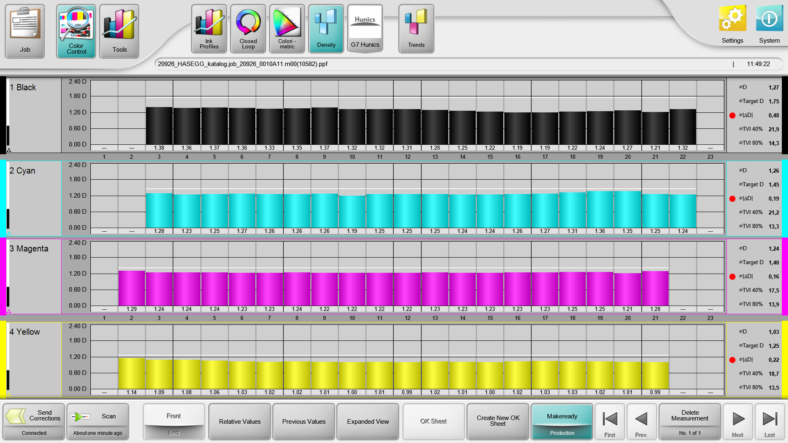Switch to the Colorimetric view
This screenshot has width=788, height=443.
tap(287, 29)
